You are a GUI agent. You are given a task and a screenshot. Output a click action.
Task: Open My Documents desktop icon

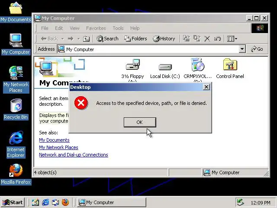pyautogui.click(x=16, y=12)
